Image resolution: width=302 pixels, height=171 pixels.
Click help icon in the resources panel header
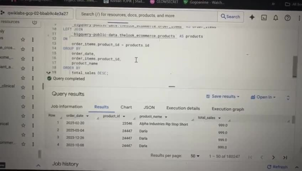34,22
